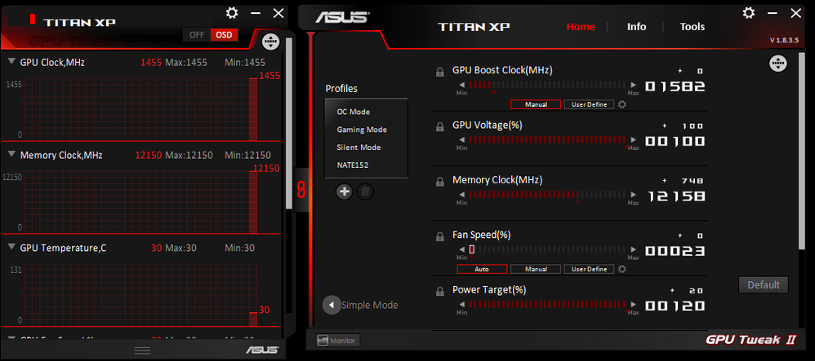Decrease Memory Clock with left arrow
The width and height of the screenshot is (815, 361).
tap(461, 195)
